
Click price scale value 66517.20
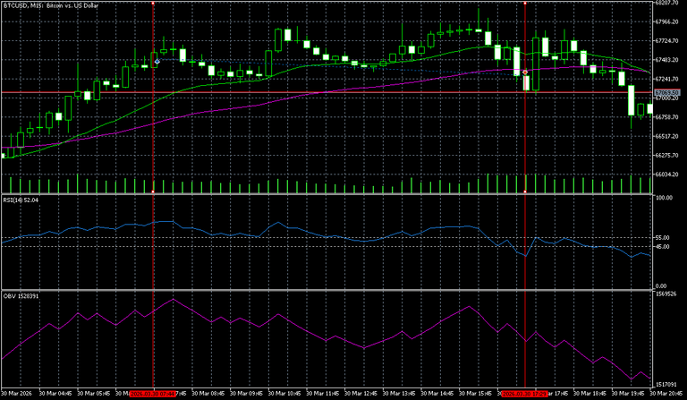666,136
